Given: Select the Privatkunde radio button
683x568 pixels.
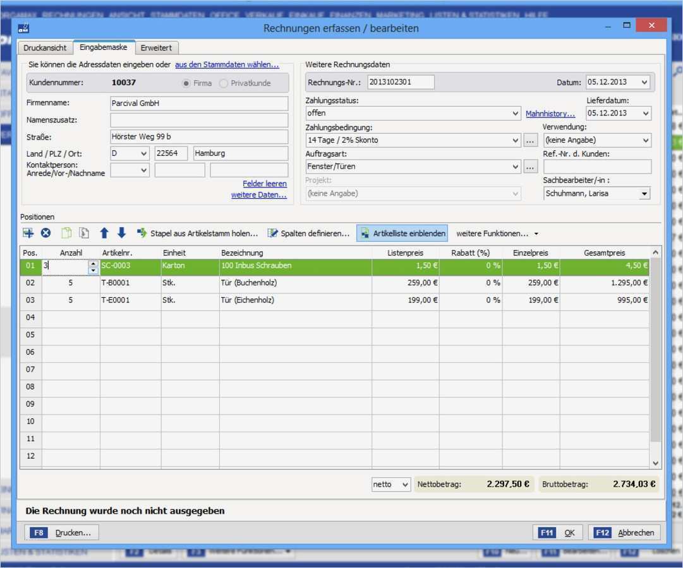Looking at the screenshot, I should click(223, 83).
